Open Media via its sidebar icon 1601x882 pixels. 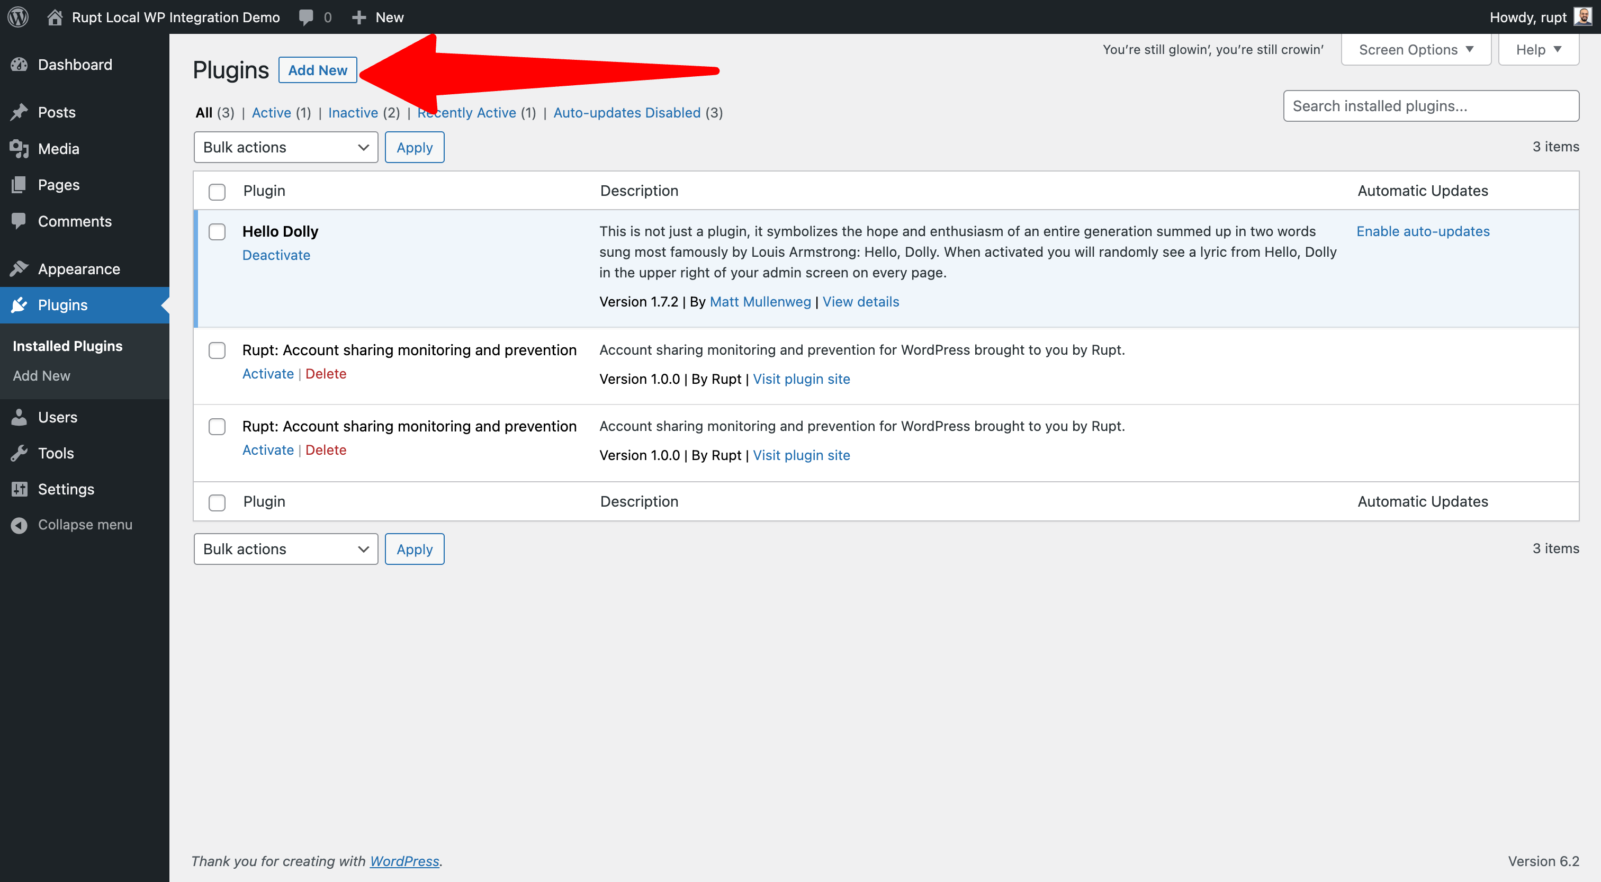(x=19, y=149)
